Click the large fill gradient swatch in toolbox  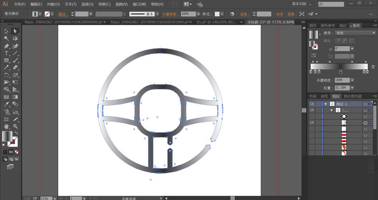7,136
